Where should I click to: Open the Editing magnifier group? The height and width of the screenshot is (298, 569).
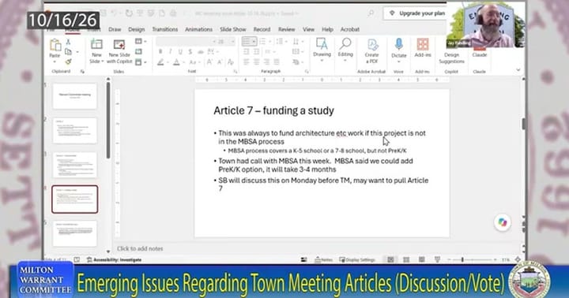(345, 50)
